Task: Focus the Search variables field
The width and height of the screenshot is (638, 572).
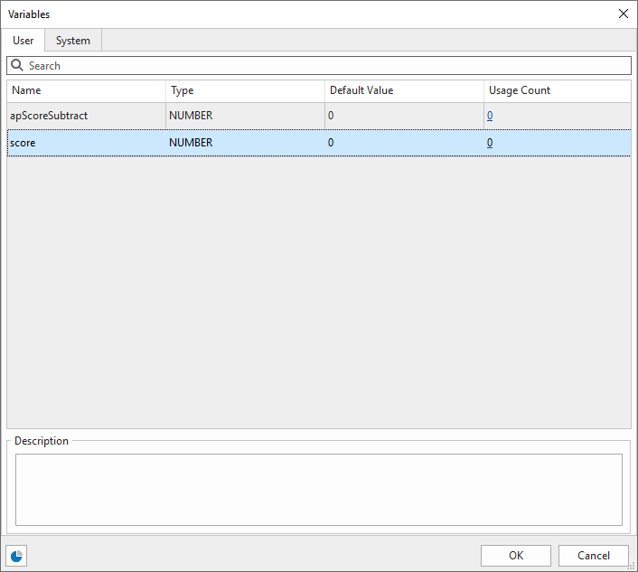Action: (x=319, y=65)
